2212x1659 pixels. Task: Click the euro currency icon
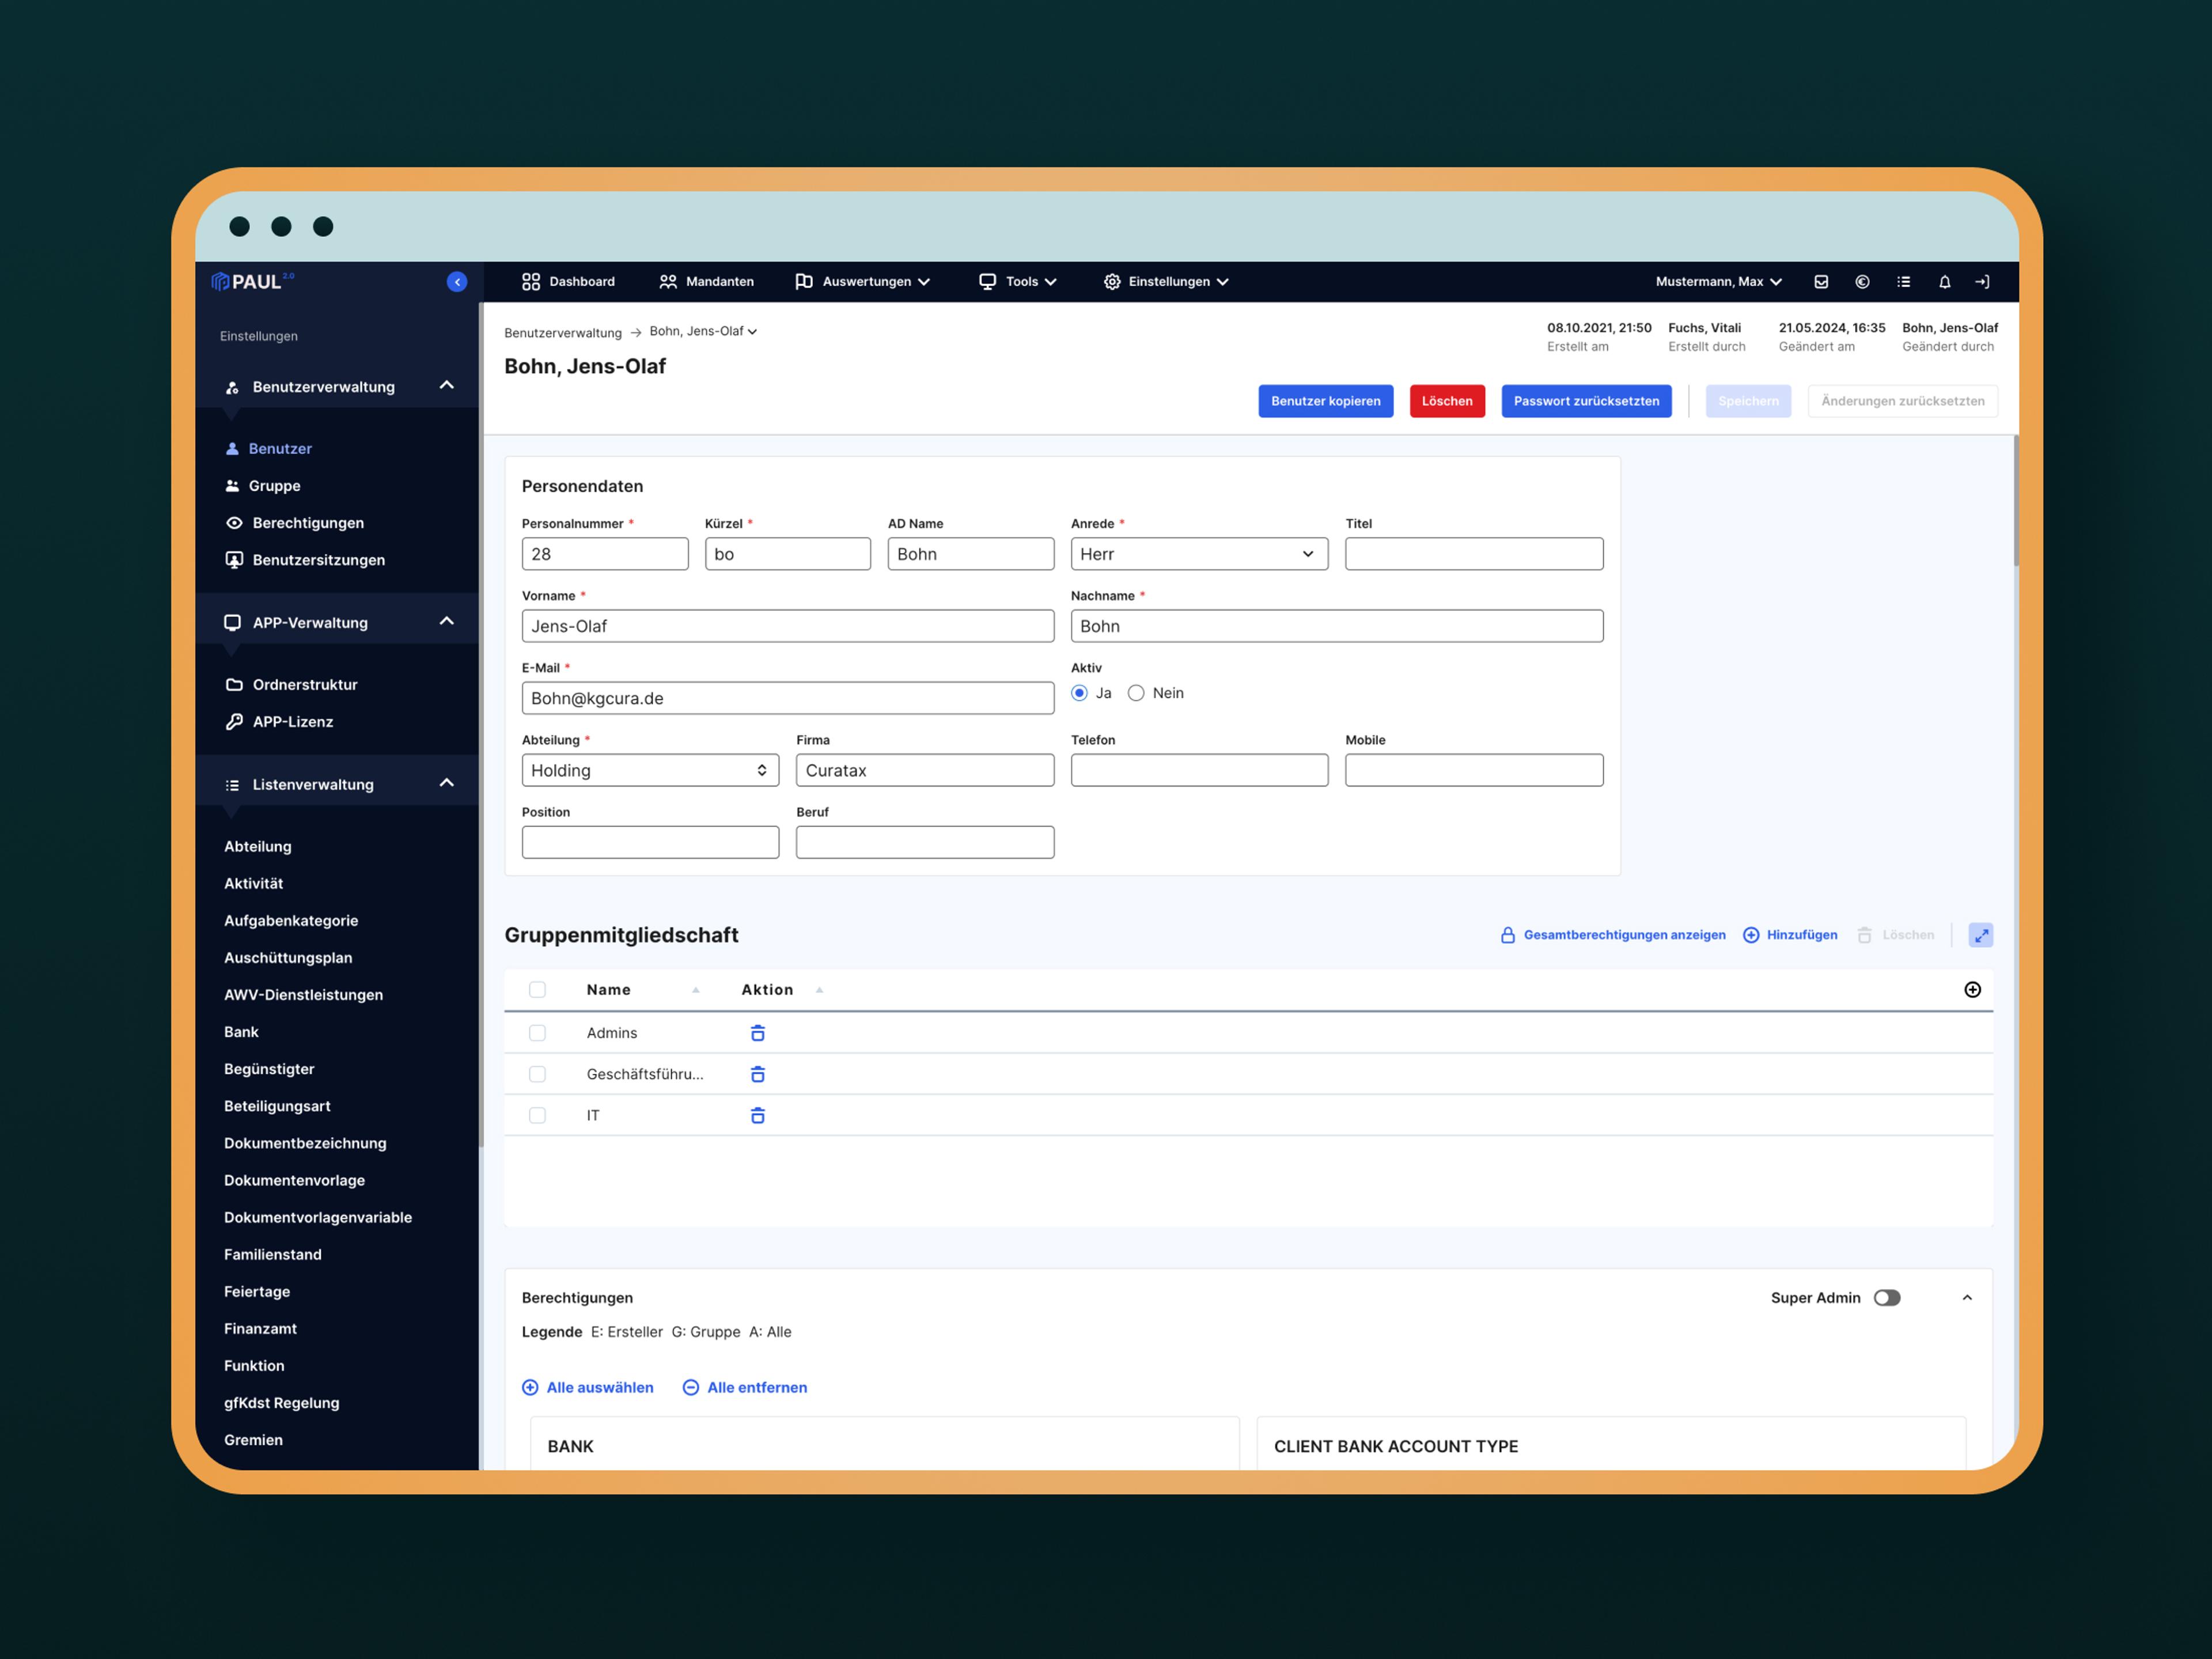[1862, 282]
